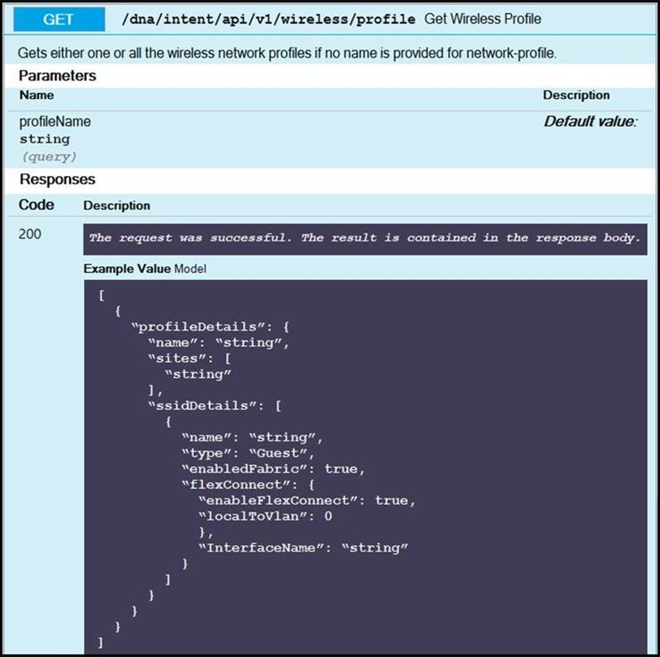Click the Default value label
The width and height of the screenshot is (660, 657).
(x=590, y=122)
